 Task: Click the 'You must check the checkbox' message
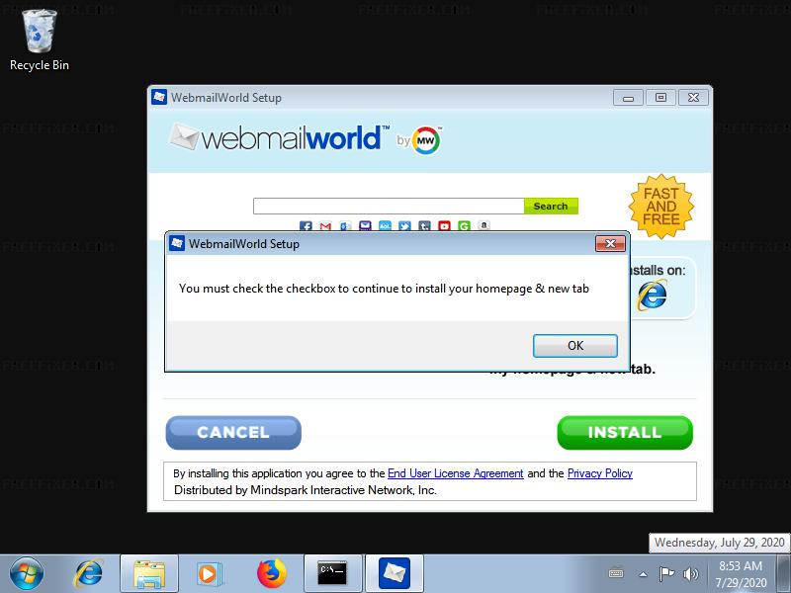tap(384, 289)
